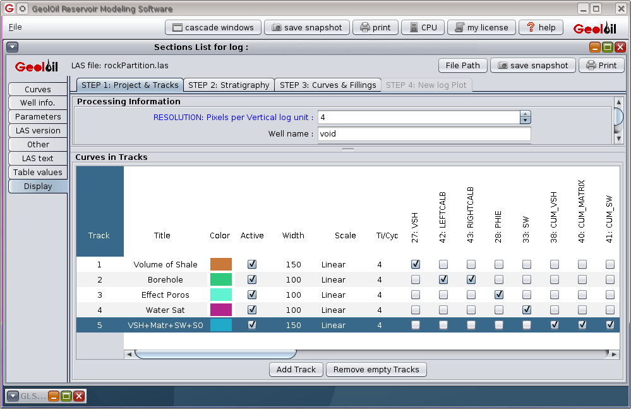Select the Display side tab
Image resolution: width=631 pixels, height=409 pixels.
pyautogui.click(x=38, y=186)
